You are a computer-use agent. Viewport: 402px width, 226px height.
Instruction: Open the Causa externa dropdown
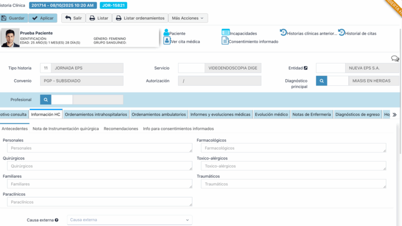point(130,220)
